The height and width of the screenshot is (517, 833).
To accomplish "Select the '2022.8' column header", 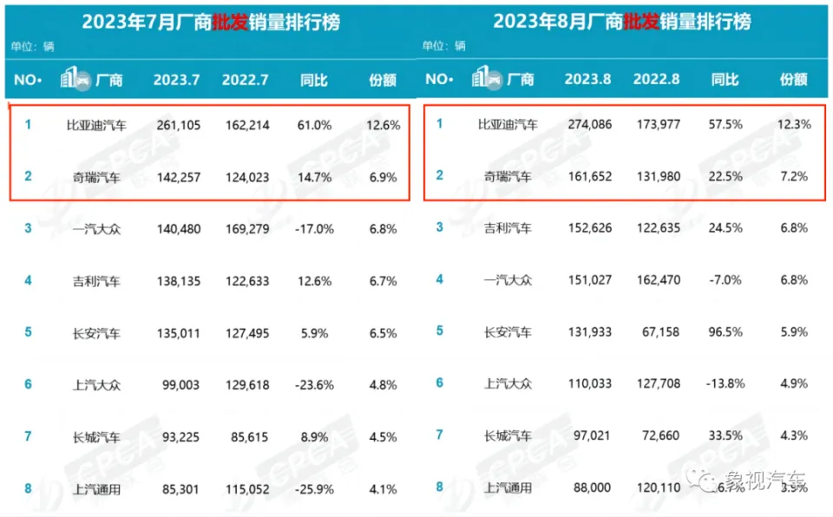I will [657, 79].
